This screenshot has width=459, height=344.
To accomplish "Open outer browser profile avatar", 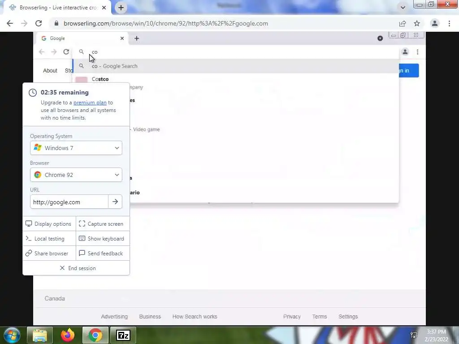I will [435, 23].
